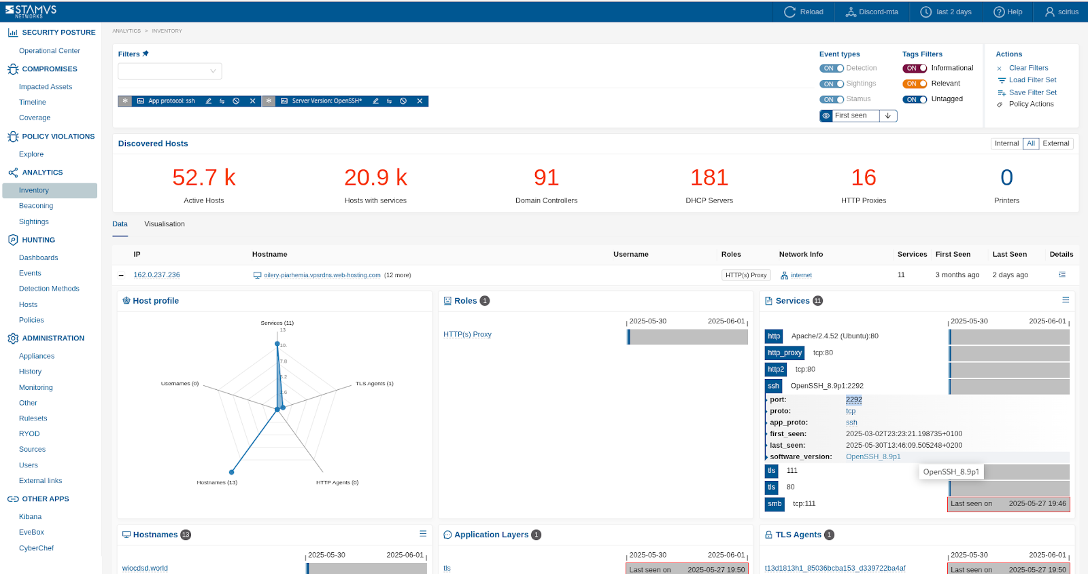Open Beaconing in the Analytics sidebar

pos(36,206)
